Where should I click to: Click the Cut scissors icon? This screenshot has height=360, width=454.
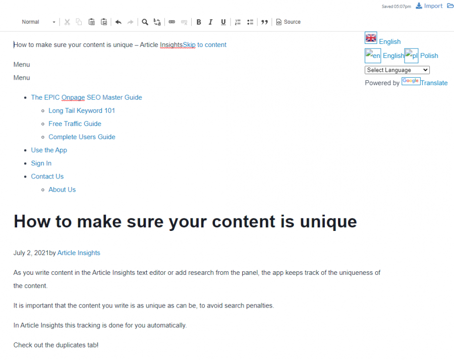pyautogui.click(x=67, y=22)
